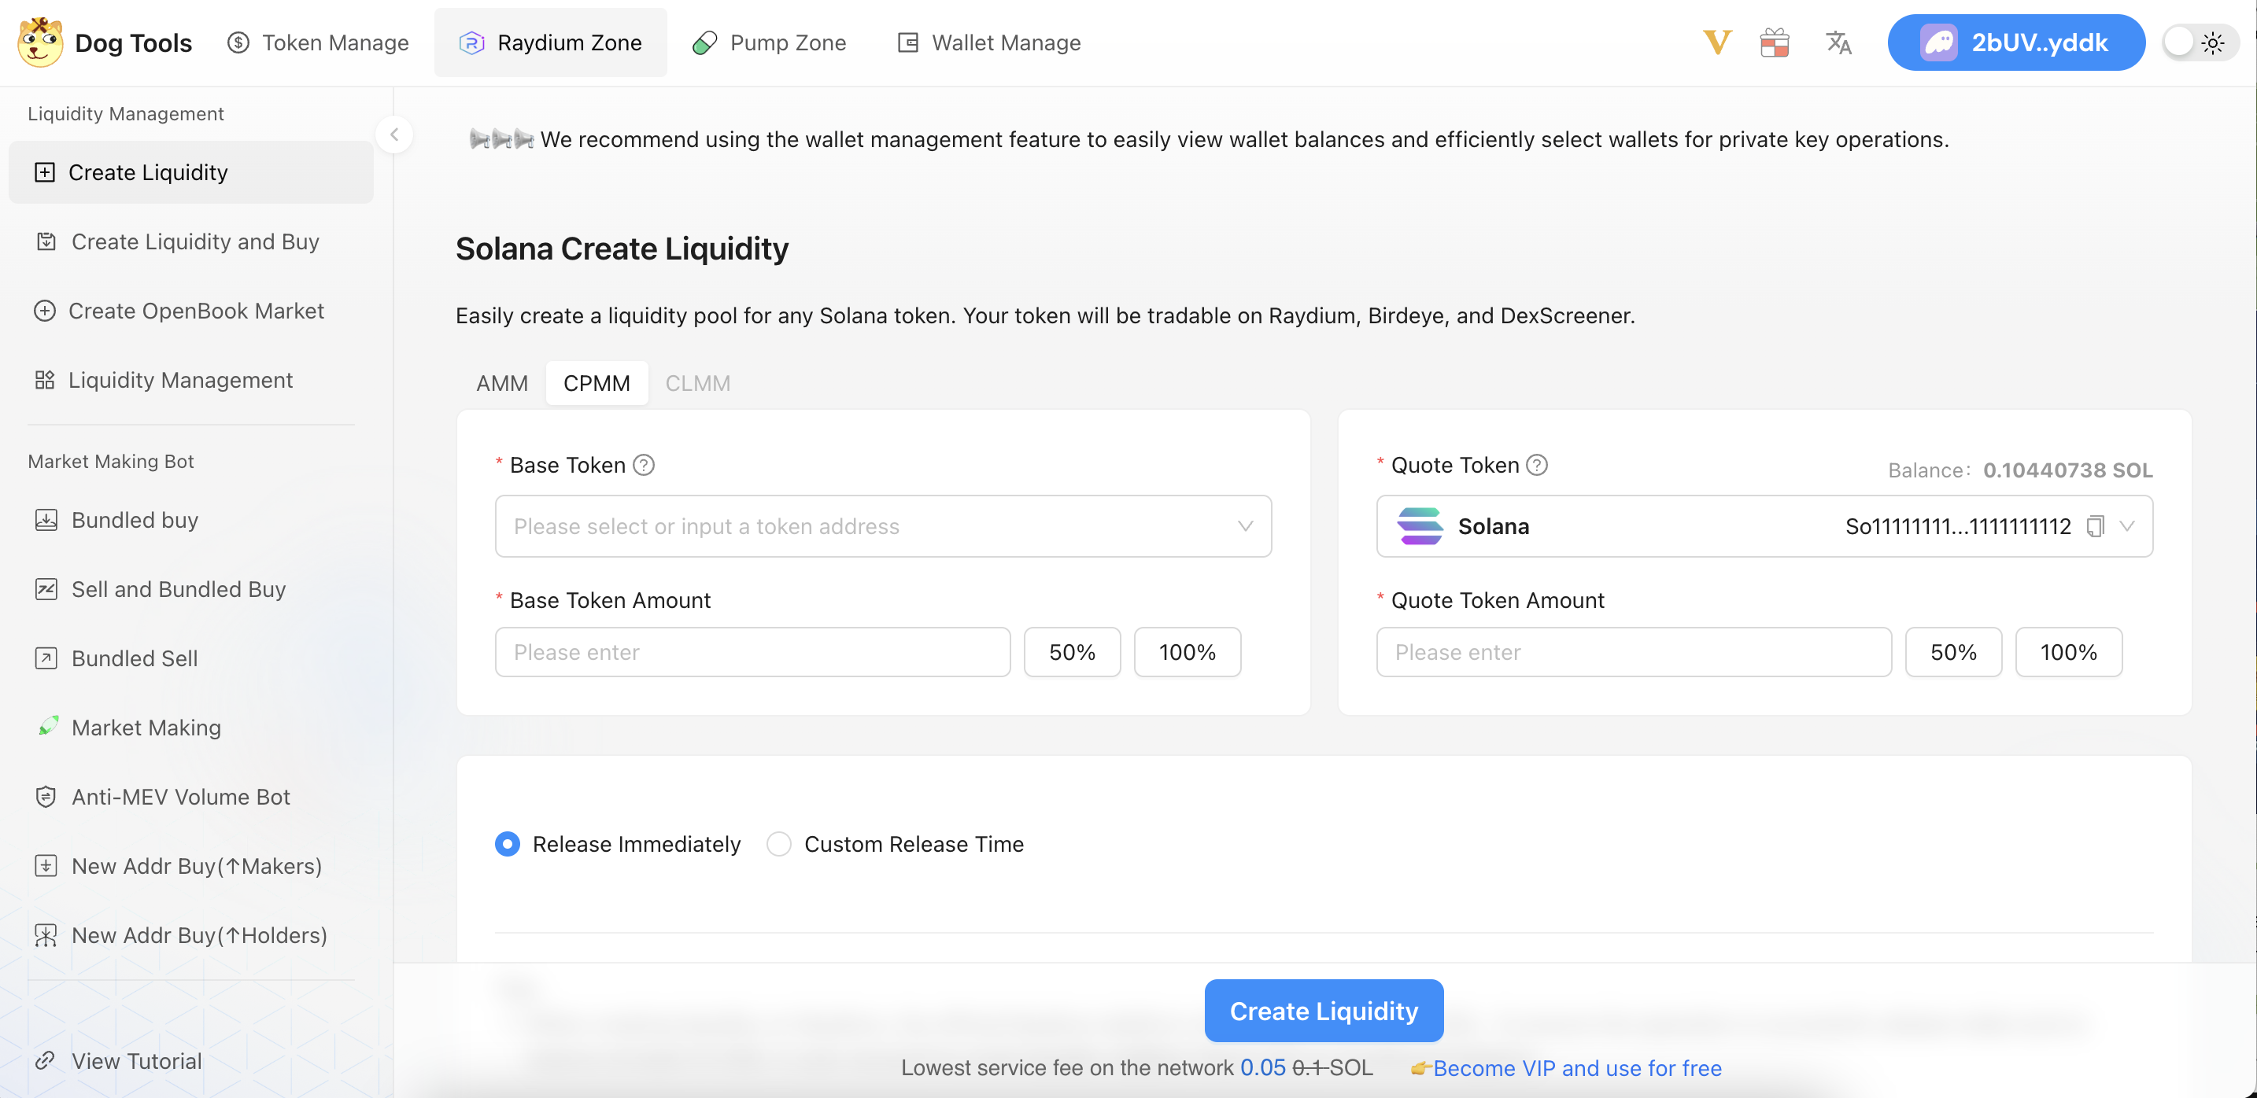Click the Quote Token help question mark
The width and height of the screenshot is (2257, 1098).
[1537, 465]
